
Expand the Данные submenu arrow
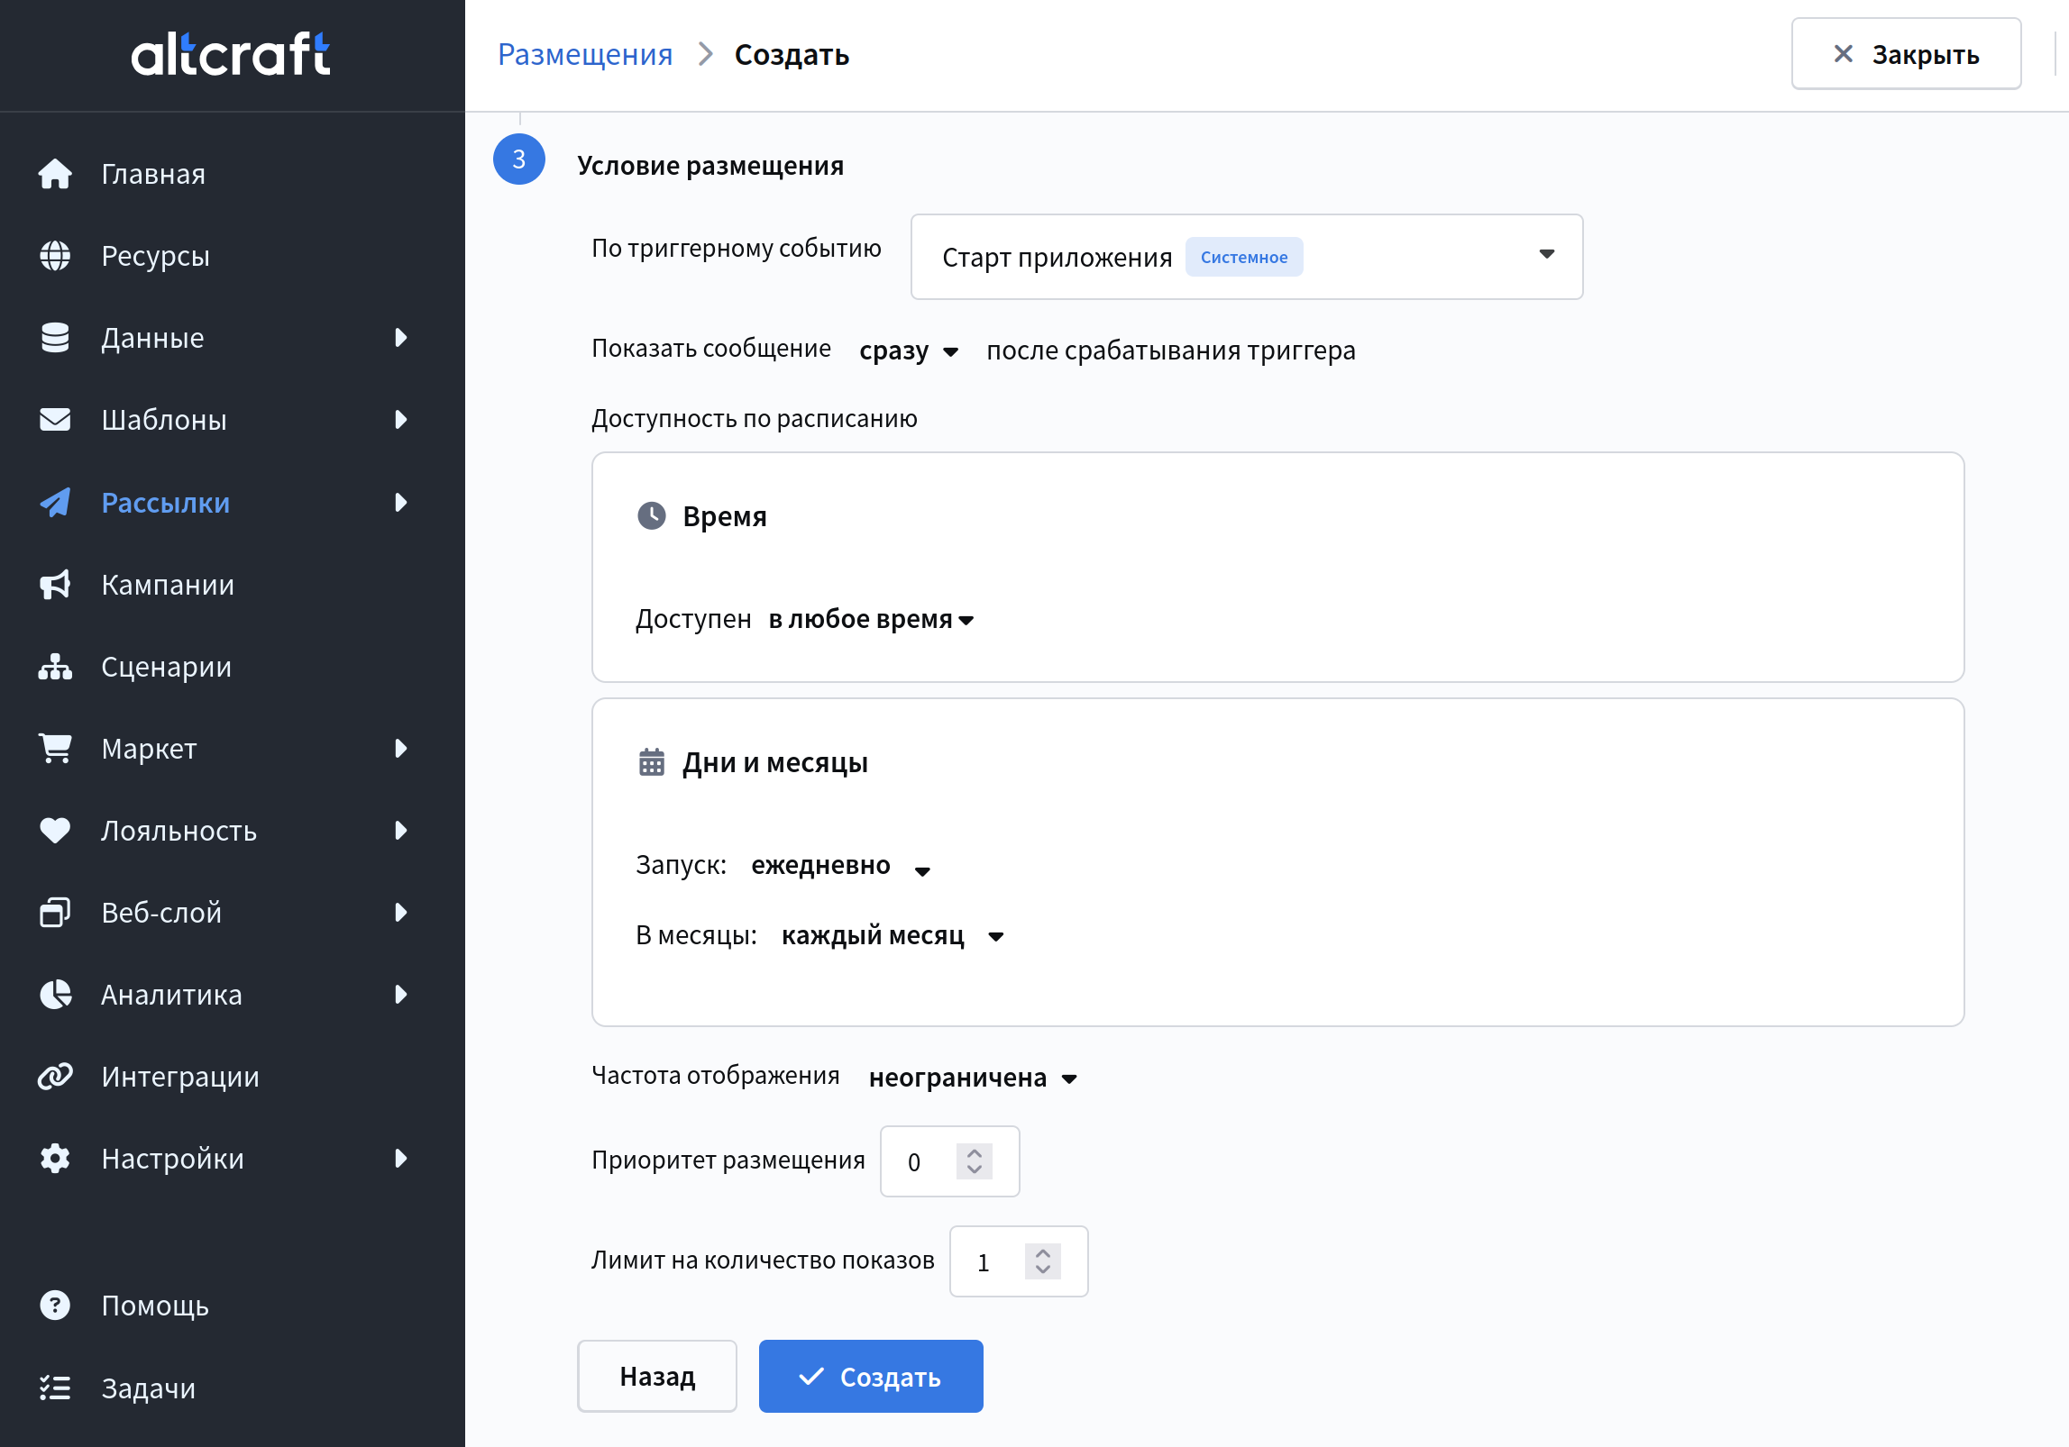click(401, 338)
